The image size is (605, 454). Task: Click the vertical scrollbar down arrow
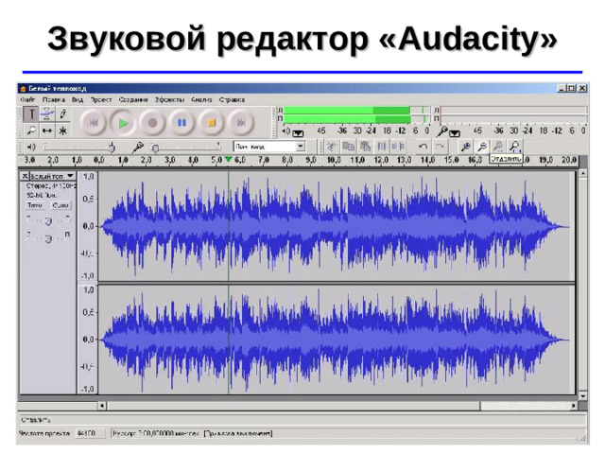[583, 395]
